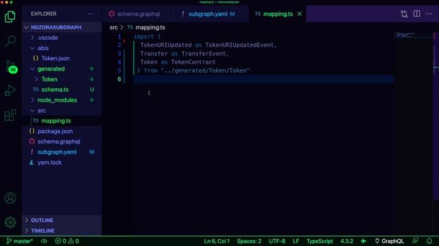Open package.json in explorer
The height and width of the screenshot is (246, 439).
point(62,131)
